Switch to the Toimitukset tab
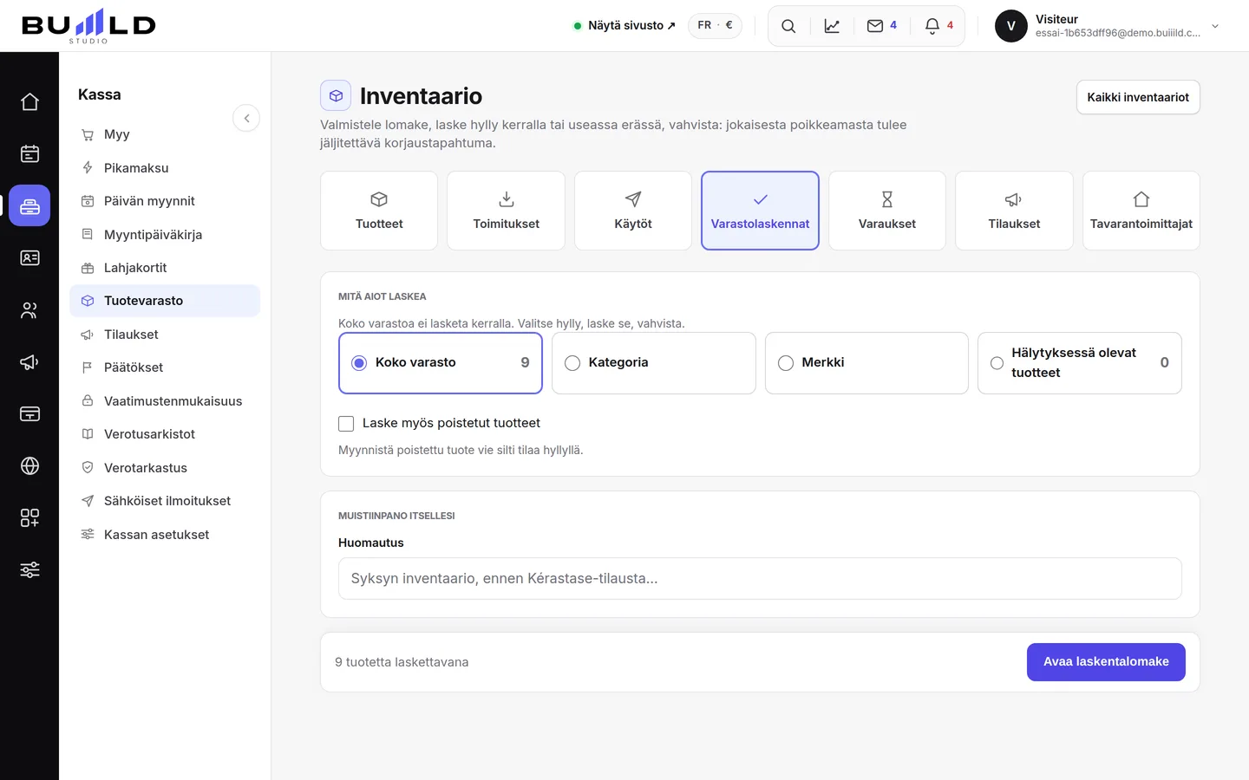The image size is (1249, 780). coord(506,211)
